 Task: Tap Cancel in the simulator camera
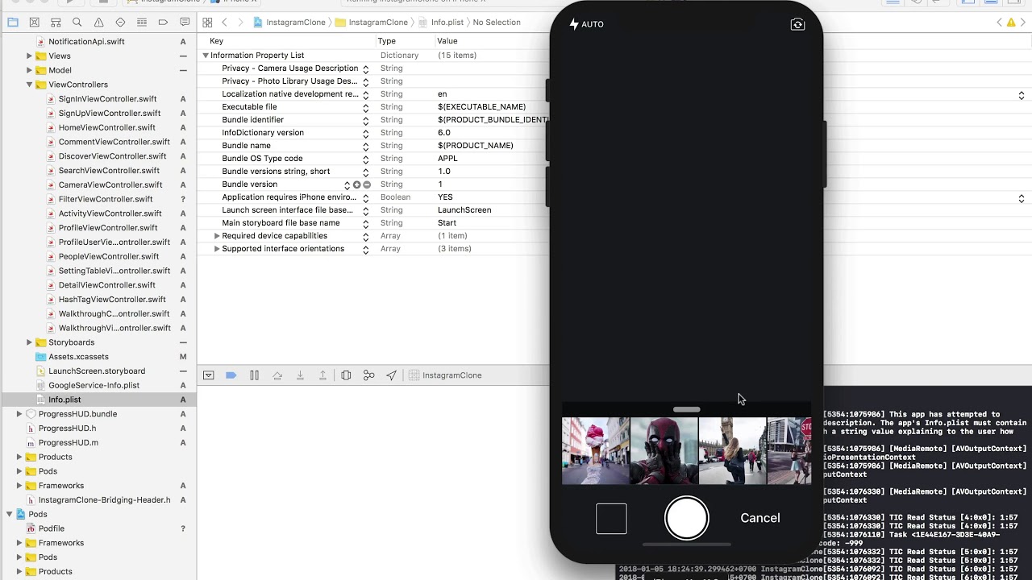(x=760, y=518)
